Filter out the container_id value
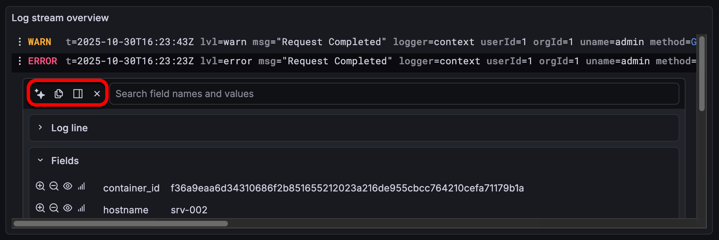This screenshot has width=719, height=240. tap(54, 186)
